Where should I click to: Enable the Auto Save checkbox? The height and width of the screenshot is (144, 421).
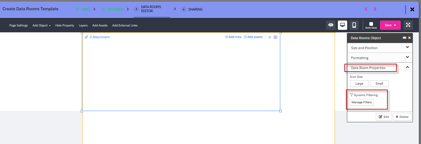(x=371, y=24)
